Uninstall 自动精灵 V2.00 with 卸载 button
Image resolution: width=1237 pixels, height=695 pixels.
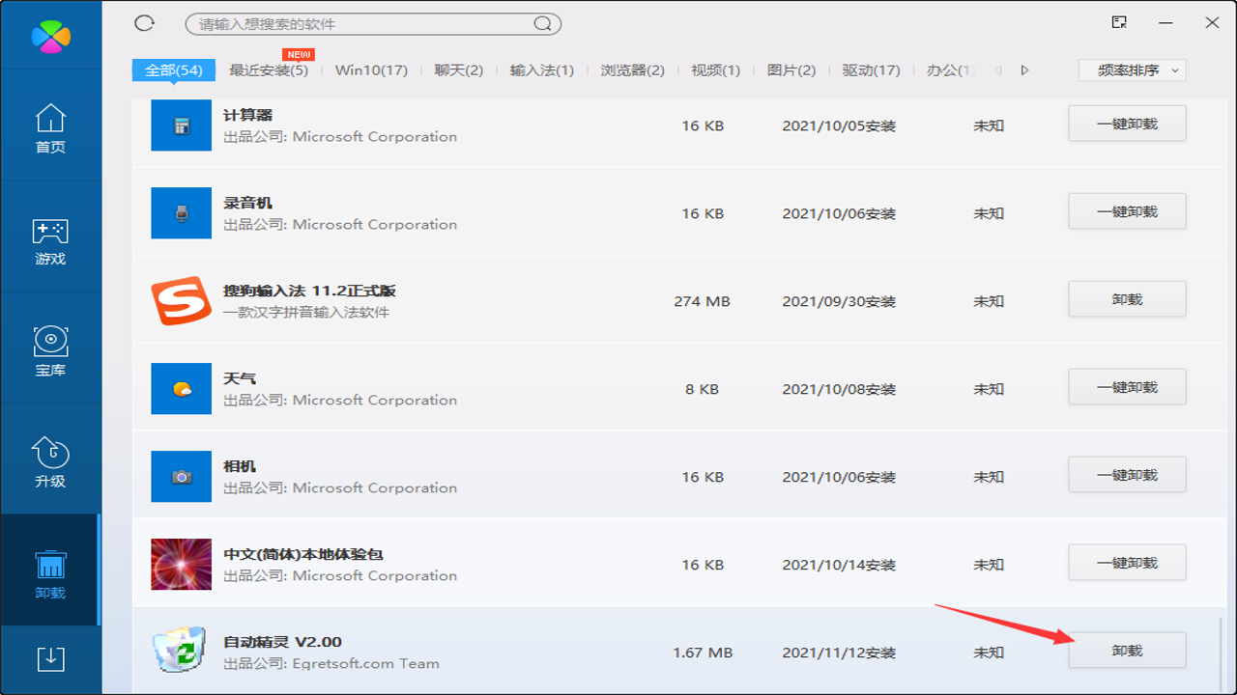[1127, 651]
